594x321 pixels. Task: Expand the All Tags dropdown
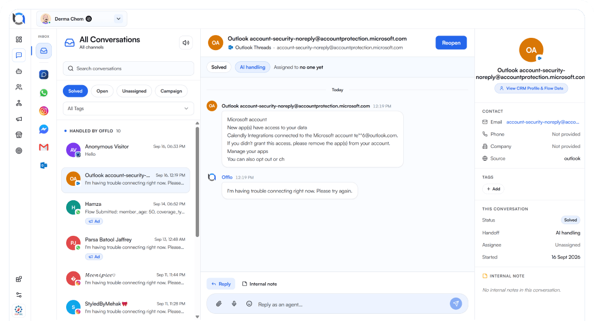128,108
